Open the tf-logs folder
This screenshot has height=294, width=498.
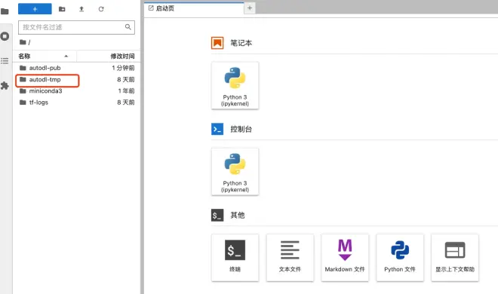(76, 103)
